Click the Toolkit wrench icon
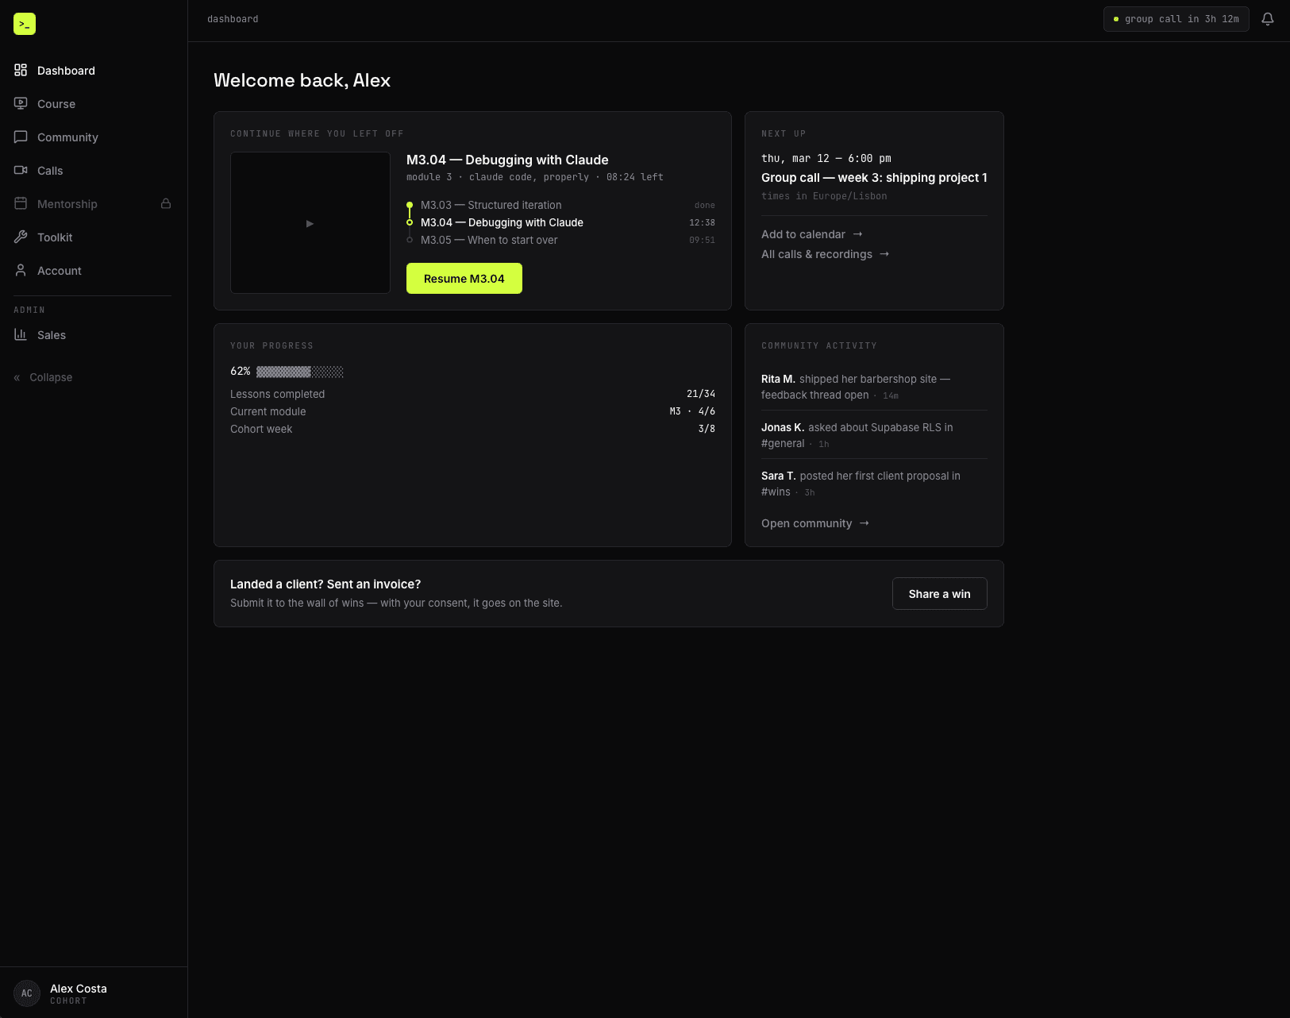The width and height of the screenshot is (1290, 1018). click(x=21, y=237)
